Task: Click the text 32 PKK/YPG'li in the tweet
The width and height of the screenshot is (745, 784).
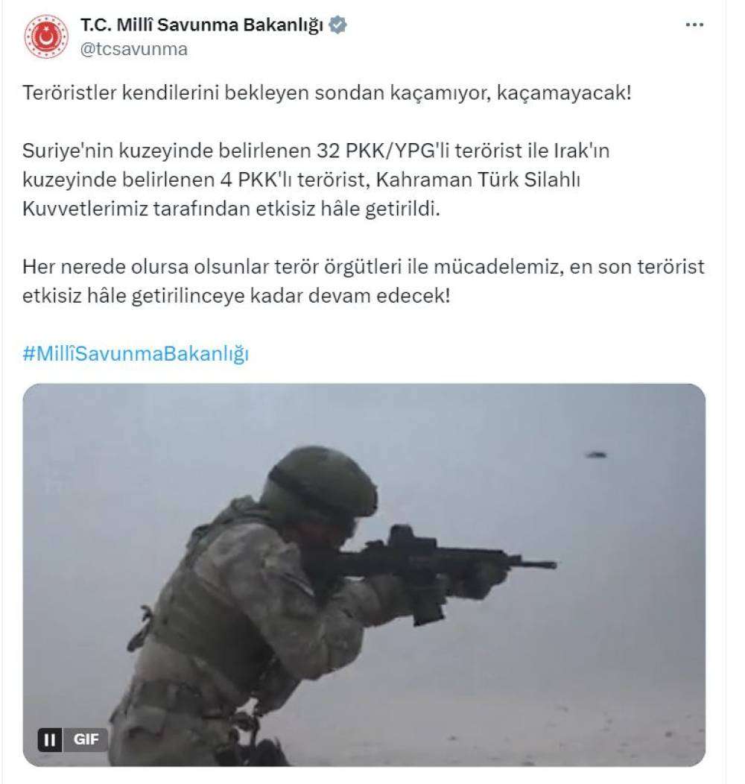Action: tap(383, 151)
